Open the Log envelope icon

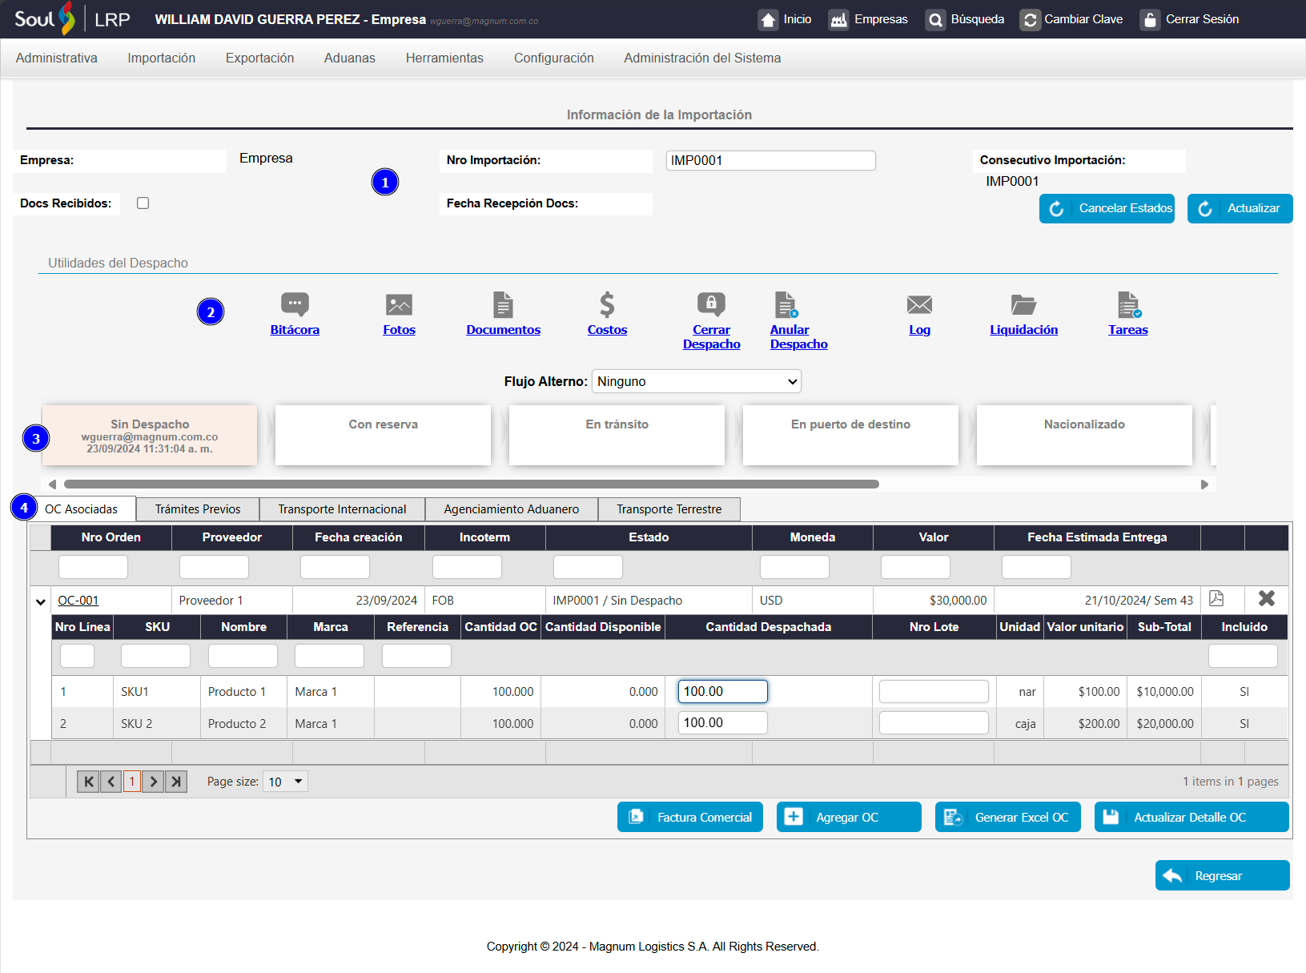[x=919, y=305]
